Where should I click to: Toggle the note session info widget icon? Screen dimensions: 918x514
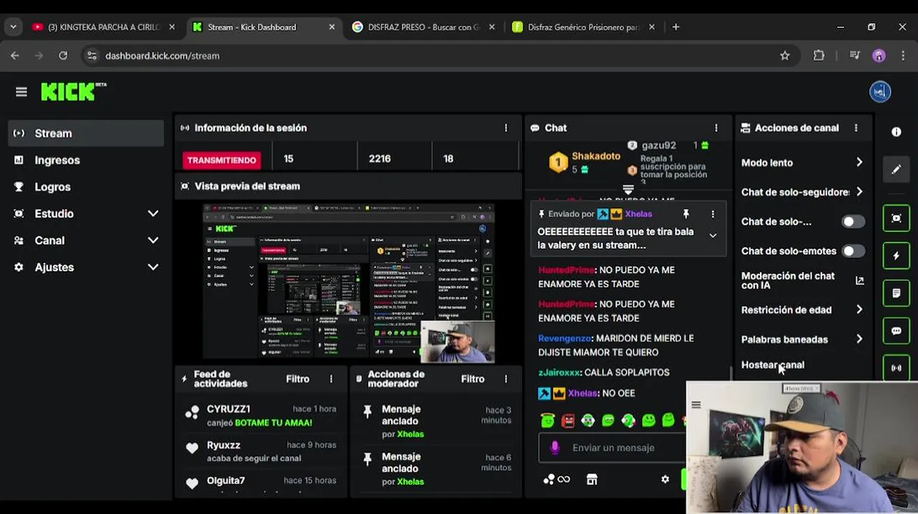tap(896, 293)
